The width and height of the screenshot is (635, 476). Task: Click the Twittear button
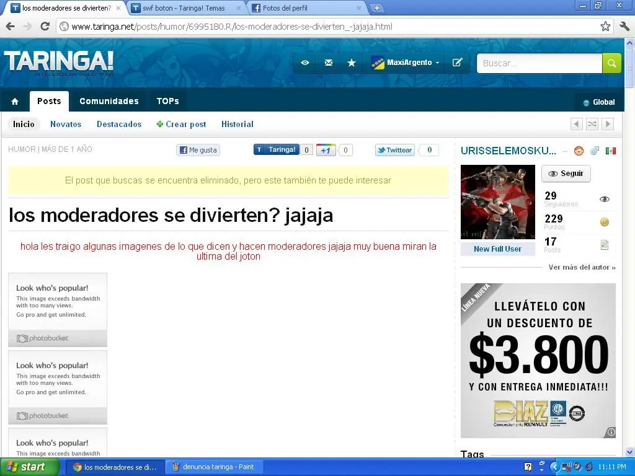pyautogui.click(x=395, y=150)
